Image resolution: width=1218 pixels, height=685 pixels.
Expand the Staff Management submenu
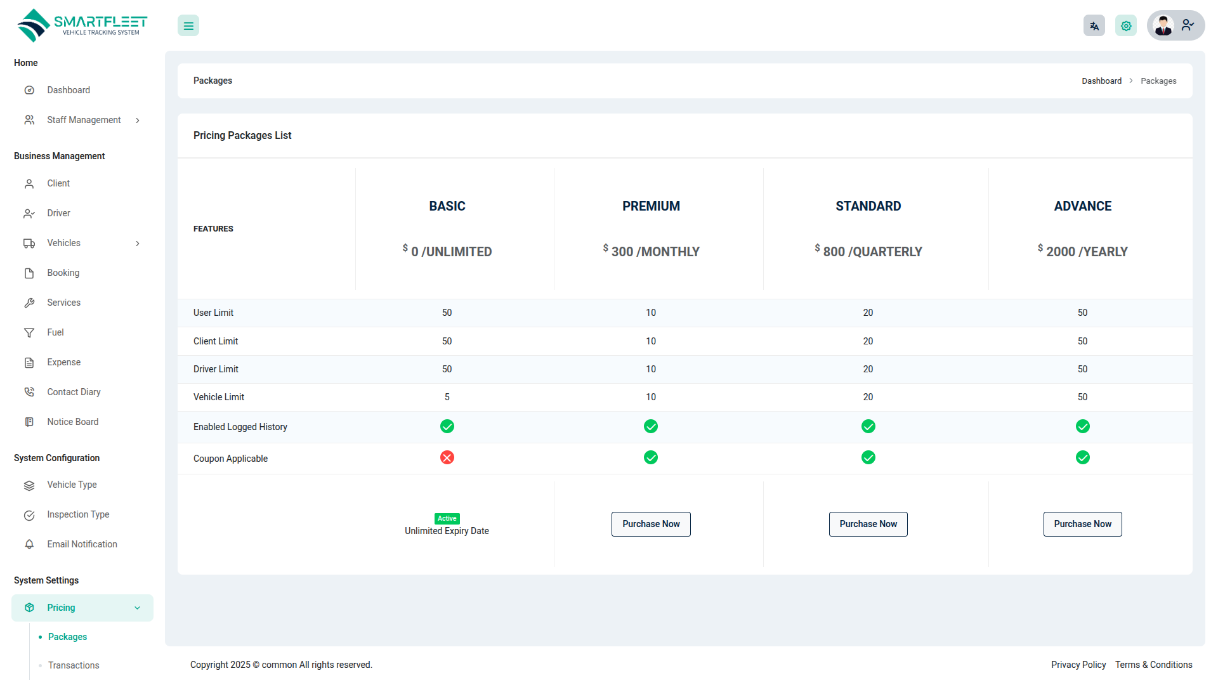pos(82,120)
